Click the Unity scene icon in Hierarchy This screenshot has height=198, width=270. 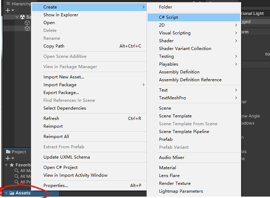pyautogui.click(x=22, y=17)
